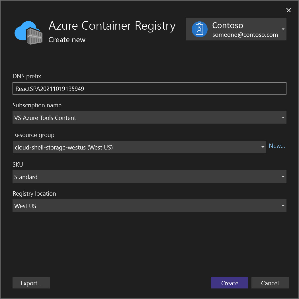Click the Azure Container Registry cloud icon
The image size is (299, 299).
[x=28, y=32]
